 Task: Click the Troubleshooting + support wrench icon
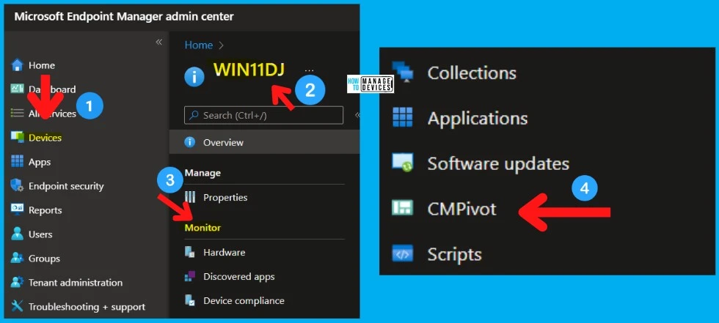point(17,307)
